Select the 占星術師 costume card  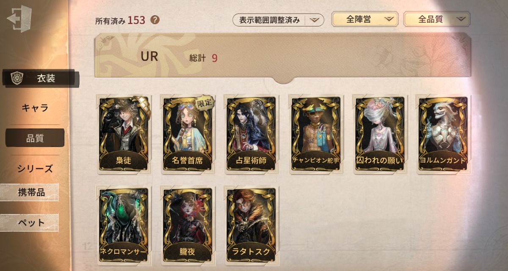(x=251, y=134)
